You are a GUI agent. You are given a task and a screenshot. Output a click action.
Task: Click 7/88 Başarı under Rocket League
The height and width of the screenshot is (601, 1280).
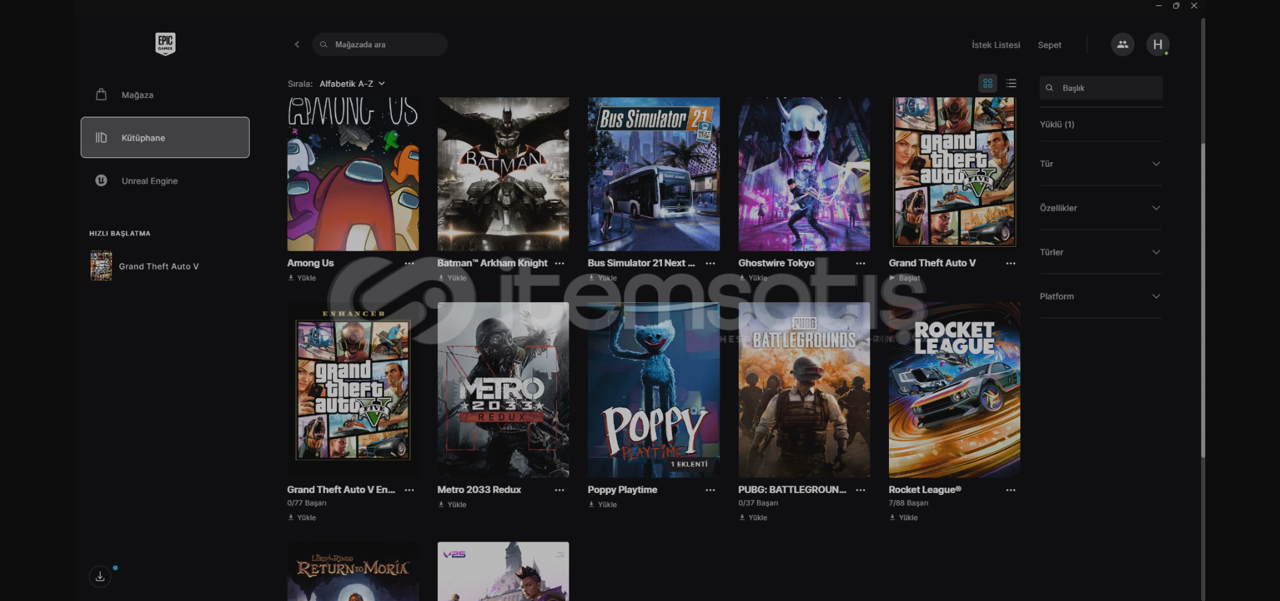click(908, 503)
